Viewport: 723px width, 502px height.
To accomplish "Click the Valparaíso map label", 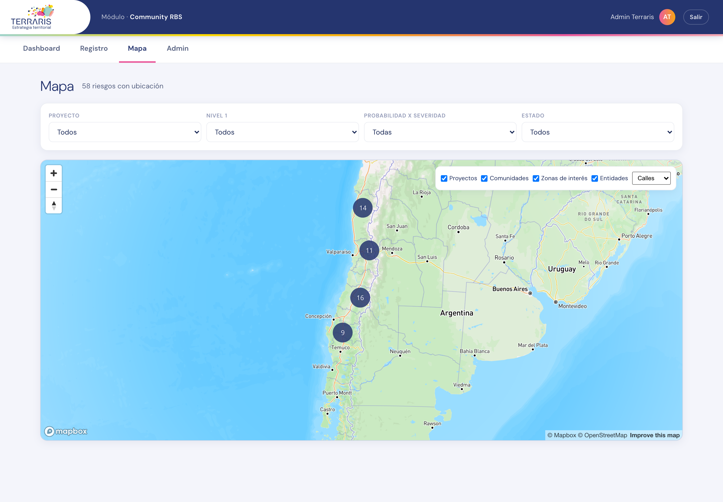I will point(338,252).
